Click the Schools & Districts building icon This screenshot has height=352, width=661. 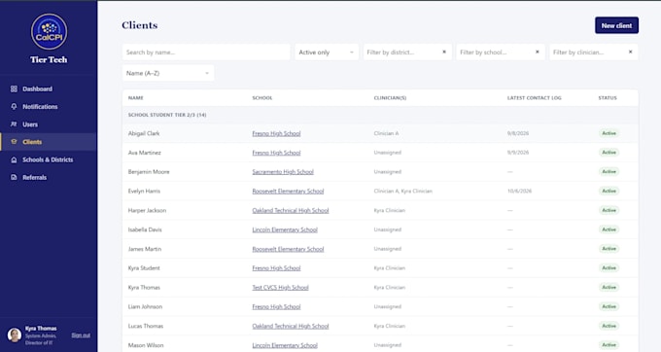coord(14,159)
